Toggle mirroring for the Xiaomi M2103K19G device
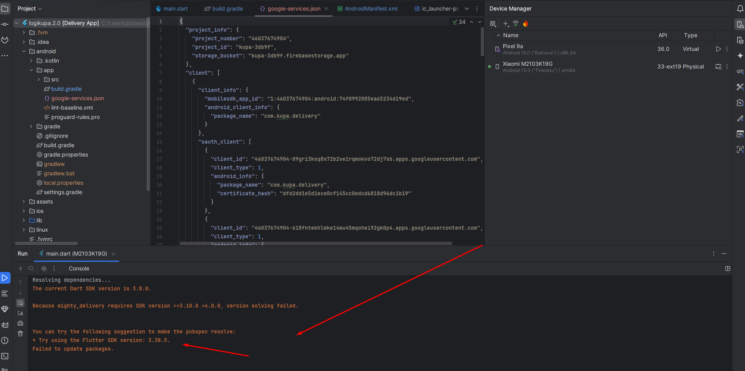Image resolution: width=745 pixels, height=371 pixels. tap(718, 67)
